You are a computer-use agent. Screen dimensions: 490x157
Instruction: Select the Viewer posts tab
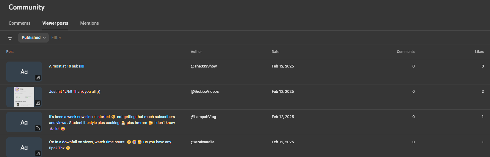[55, 23]
